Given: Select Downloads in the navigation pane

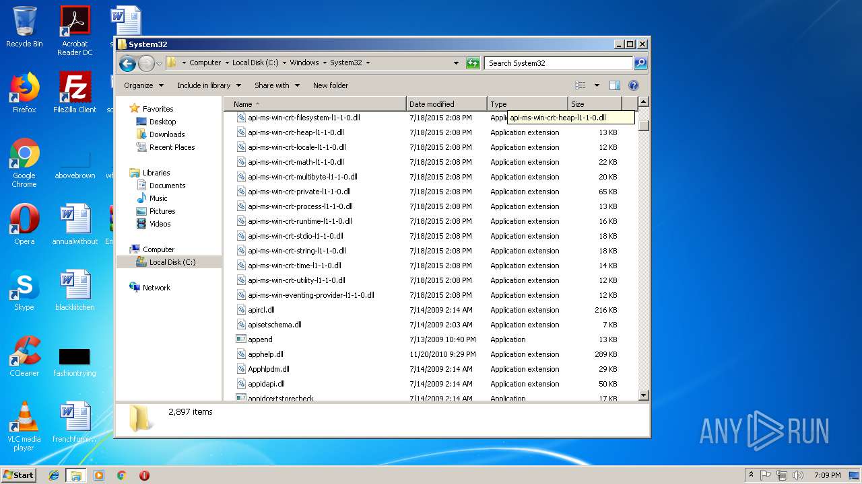Looking at the screenshot, I should click(166, 134).
